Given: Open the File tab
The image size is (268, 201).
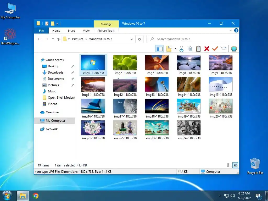Looking at the screenshot, I should point(41,31).
